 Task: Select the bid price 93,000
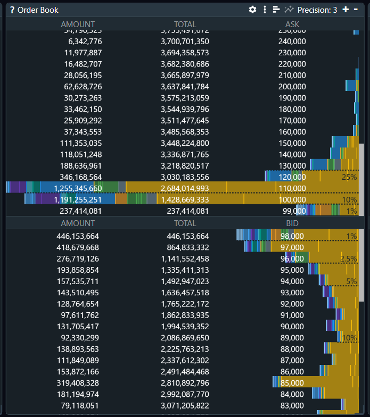click(x=292, y=293)
